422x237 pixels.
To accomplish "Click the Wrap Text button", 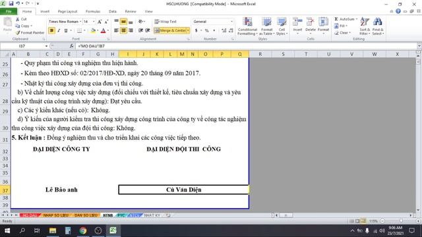I will 166,22.
